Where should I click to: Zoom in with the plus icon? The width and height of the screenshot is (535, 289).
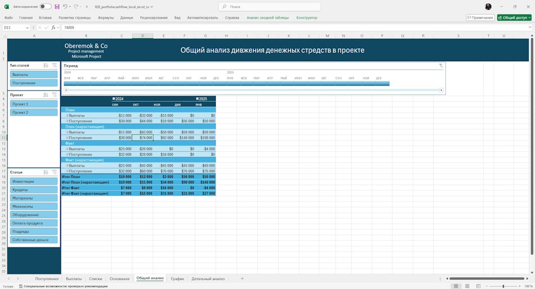coord(520,286)
